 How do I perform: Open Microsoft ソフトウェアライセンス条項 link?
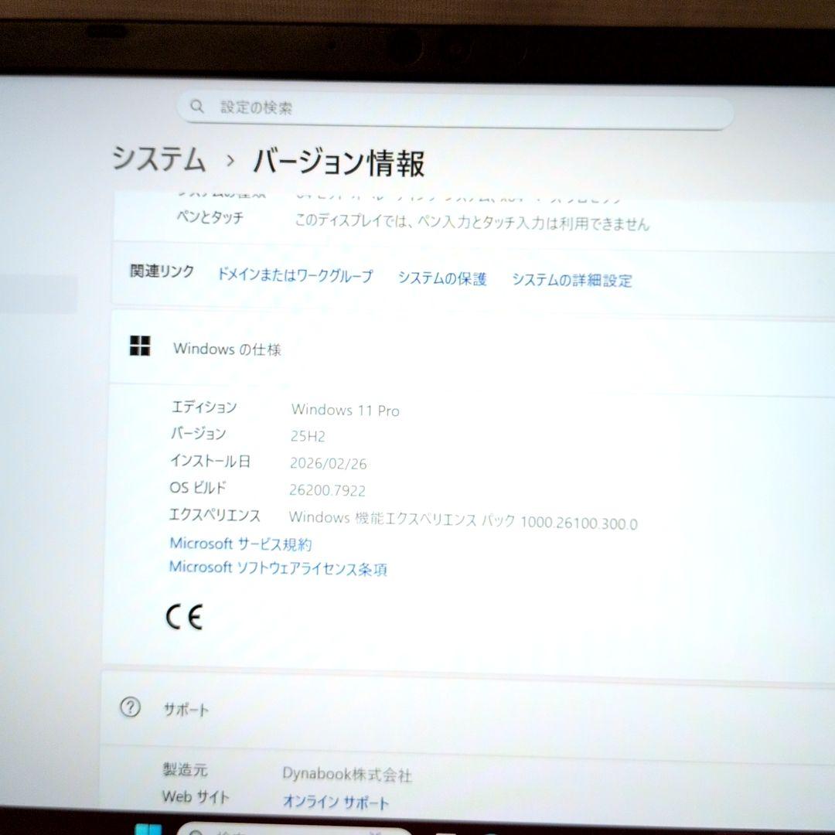(x=278, y=568)
